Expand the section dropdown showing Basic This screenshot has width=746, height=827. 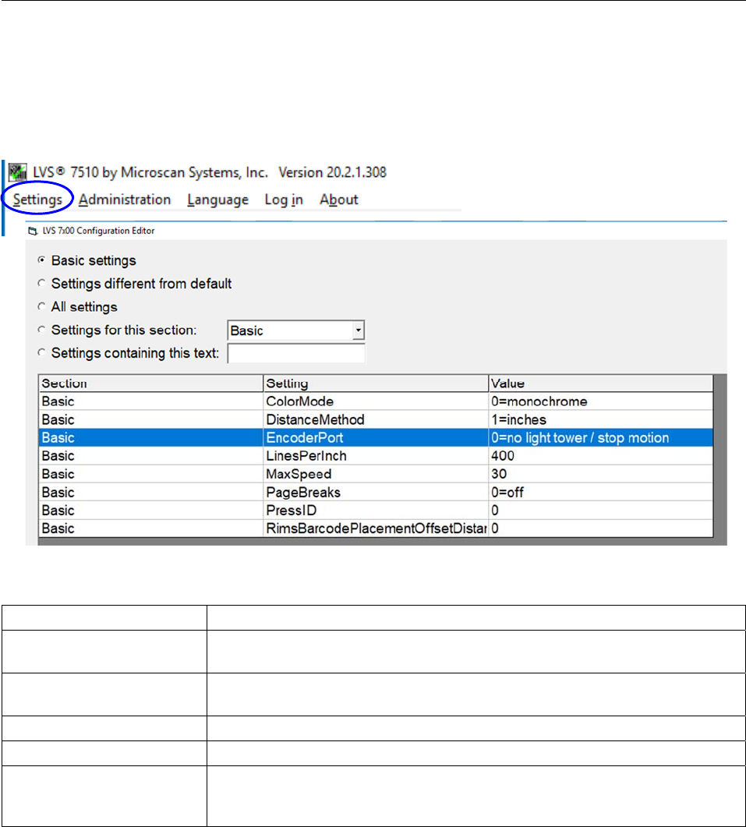359,330
